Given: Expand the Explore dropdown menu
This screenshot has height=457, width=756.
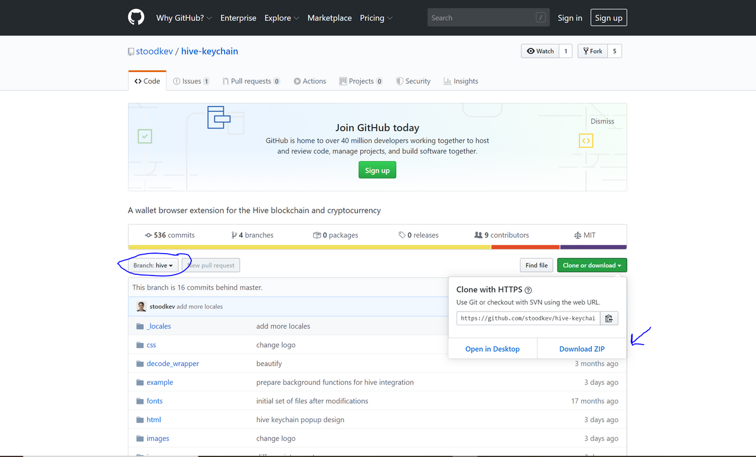Looking at the screenshot, I should [x=282, y=18].
